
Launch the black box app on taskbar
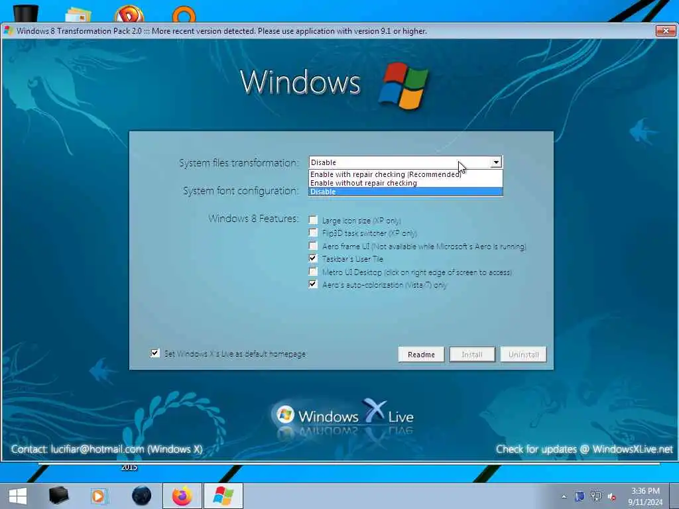pos(59,496)
